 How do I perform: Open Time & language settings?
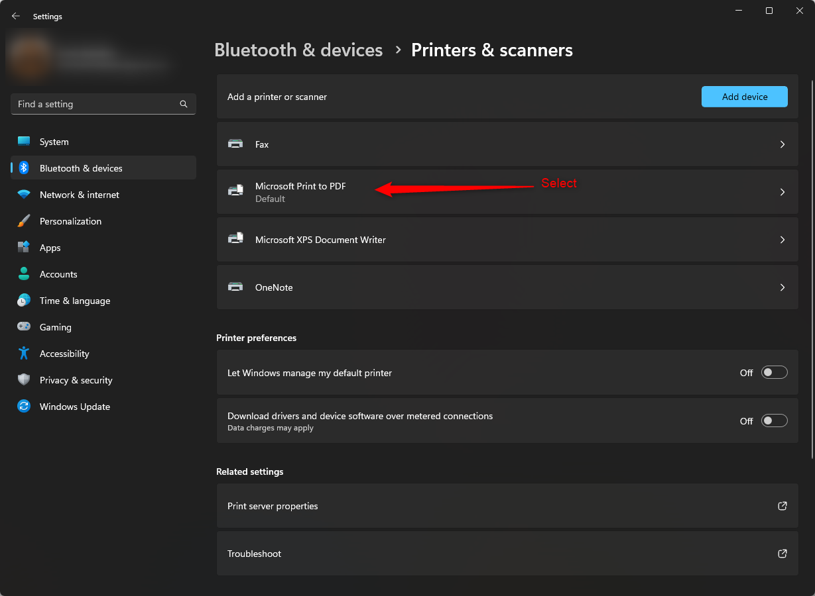tap(103, 301)
